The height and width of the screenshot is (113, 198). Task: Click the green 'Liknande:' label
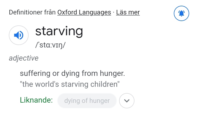[36, 100]
